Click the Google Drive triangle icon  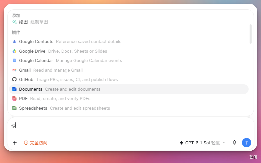coord(14,51)
